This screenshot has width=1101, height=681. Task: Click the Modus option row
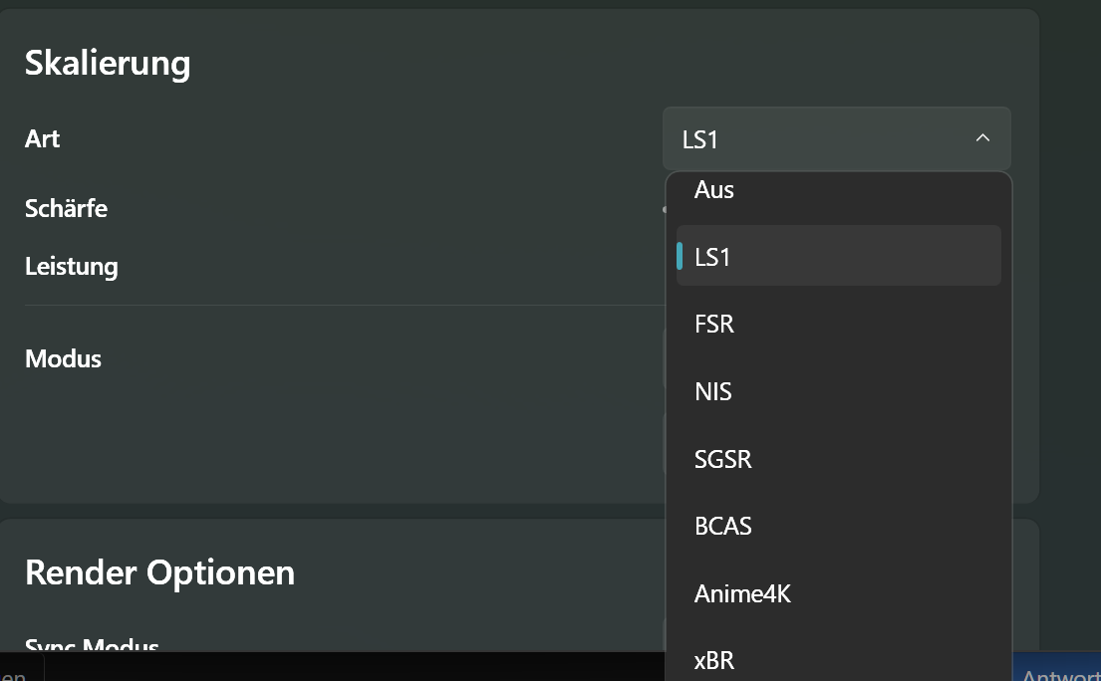coord(63,358)
